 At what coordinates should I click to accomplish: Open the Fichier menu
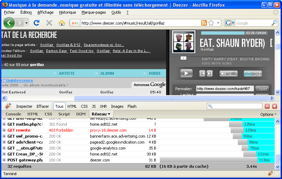coord(9,12)
